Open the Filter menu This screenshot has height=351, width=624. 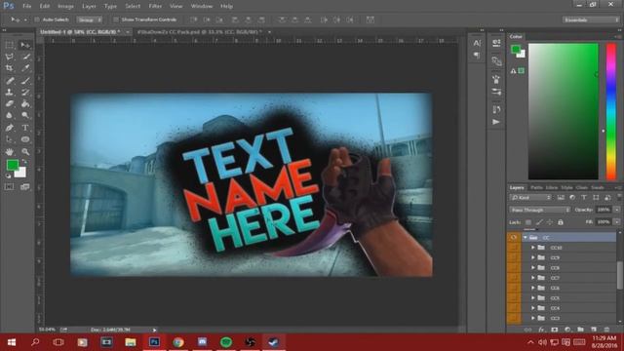click(155, 7)
